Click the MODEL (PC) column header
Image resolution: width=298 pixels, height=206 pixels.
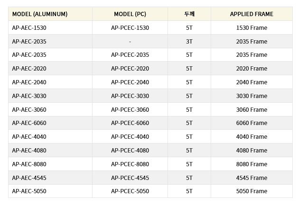coord(130,14)
